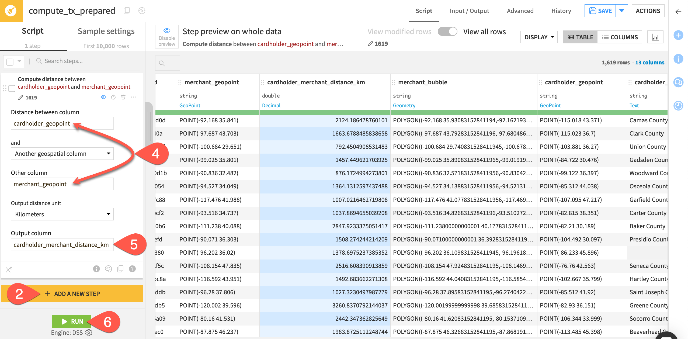Open the Sample settings tab
This screenshot has height=339, width=688.
[106, 32]
